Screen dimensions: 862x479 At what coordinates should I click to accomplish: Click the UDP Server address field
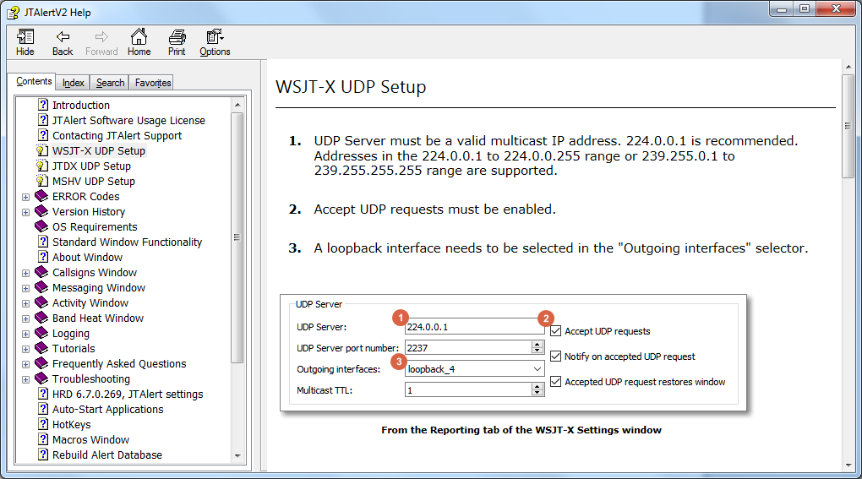474,326
